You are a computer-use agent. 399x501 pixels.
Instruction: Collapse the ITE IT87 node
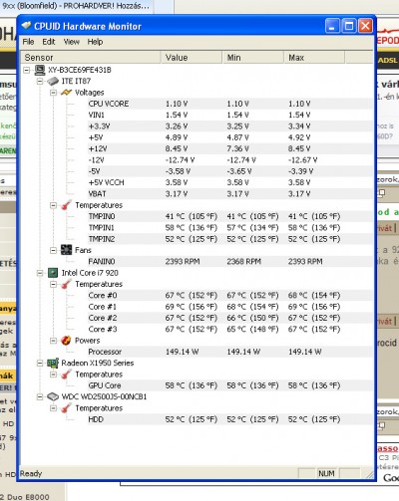click(40, 82)
